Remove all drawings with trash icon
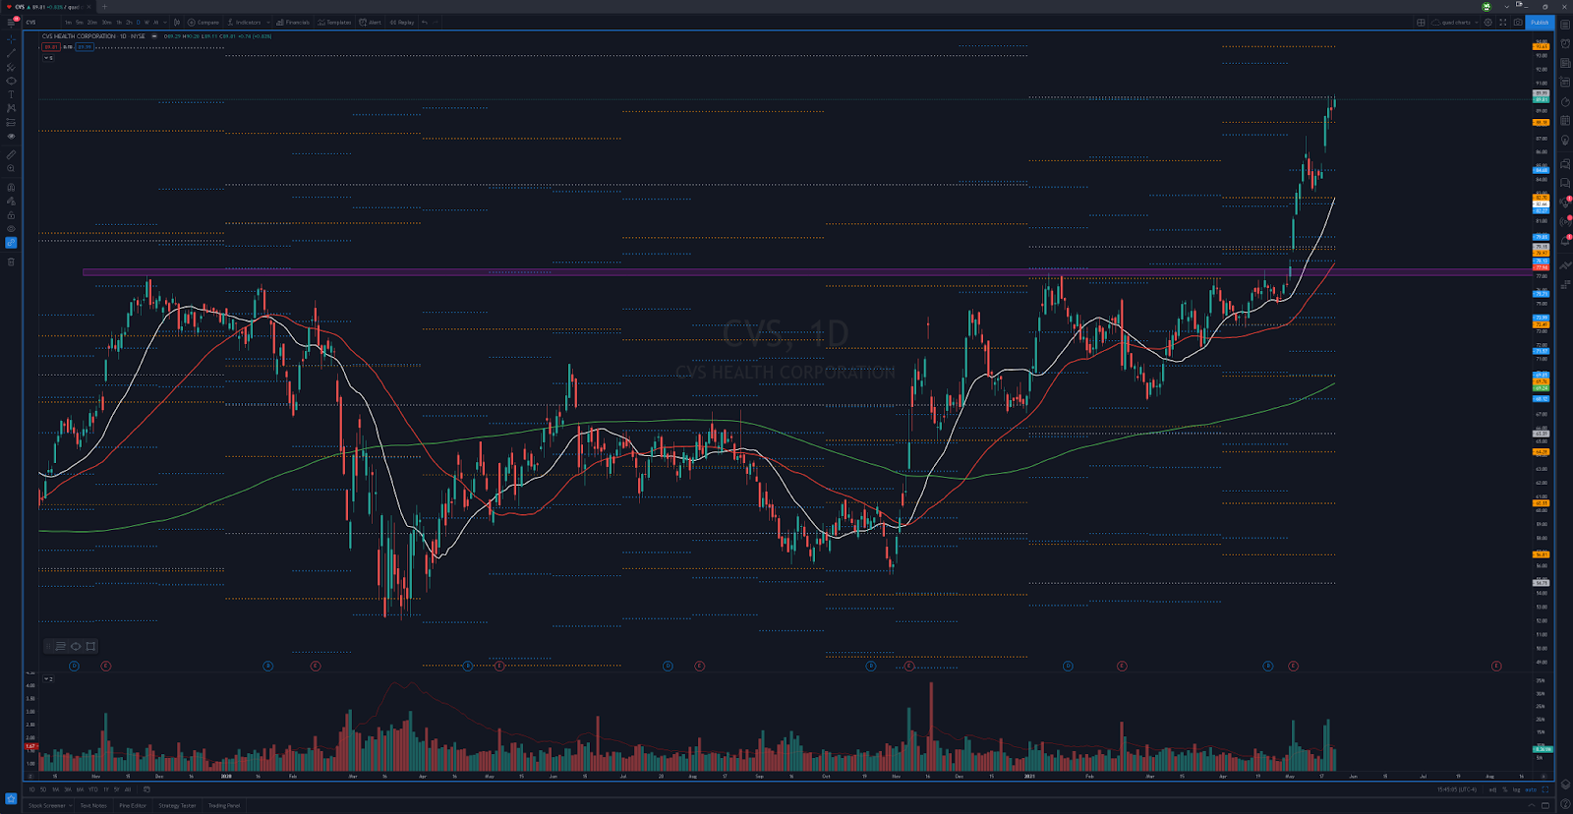Viewport: 1573px width, 814px height. click(11, 262)
